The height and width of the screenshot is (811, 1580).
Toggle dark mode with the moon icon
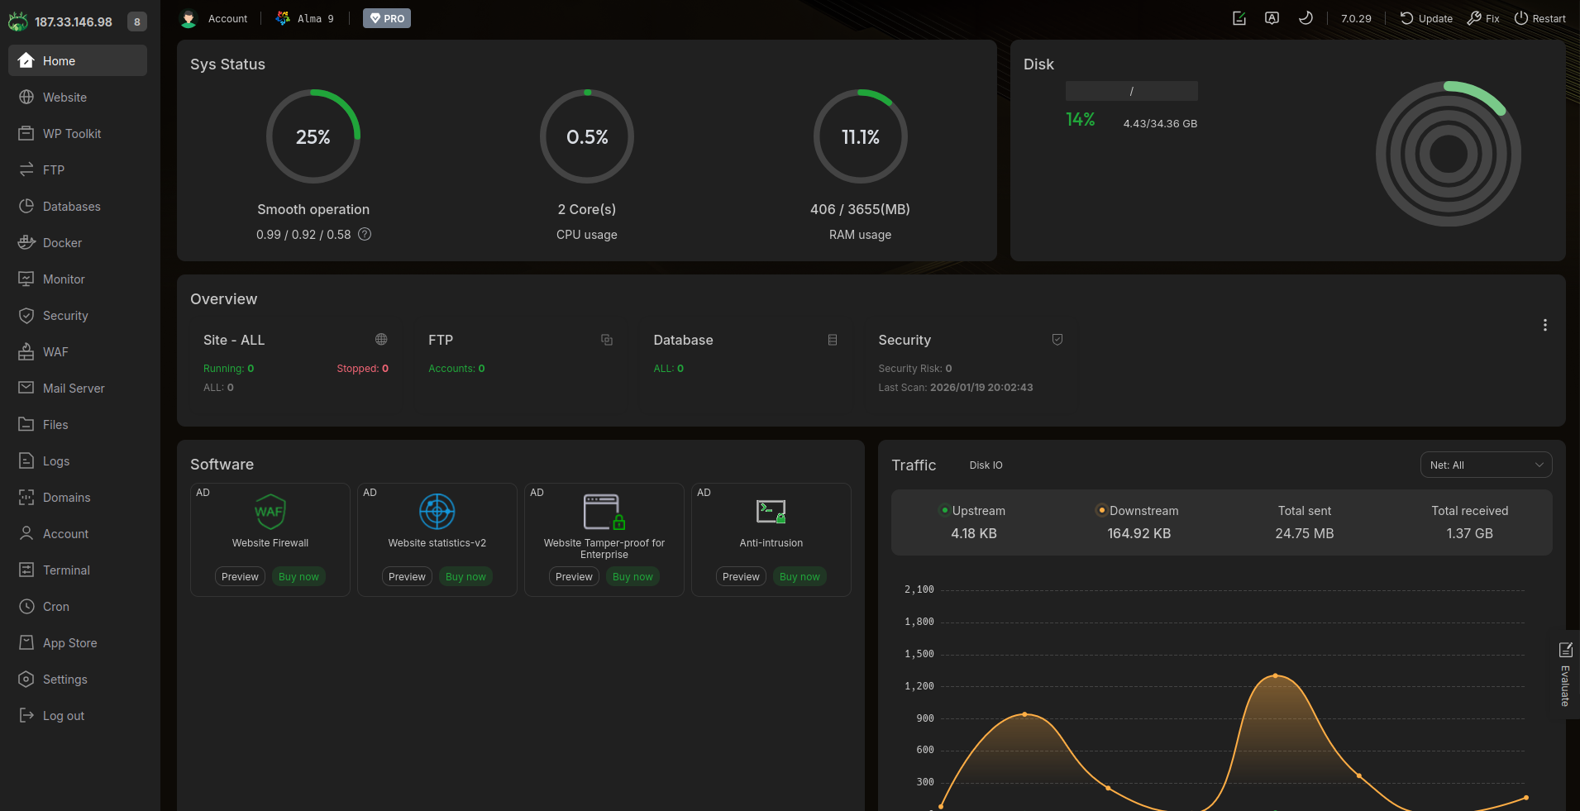coord(1306,18)
